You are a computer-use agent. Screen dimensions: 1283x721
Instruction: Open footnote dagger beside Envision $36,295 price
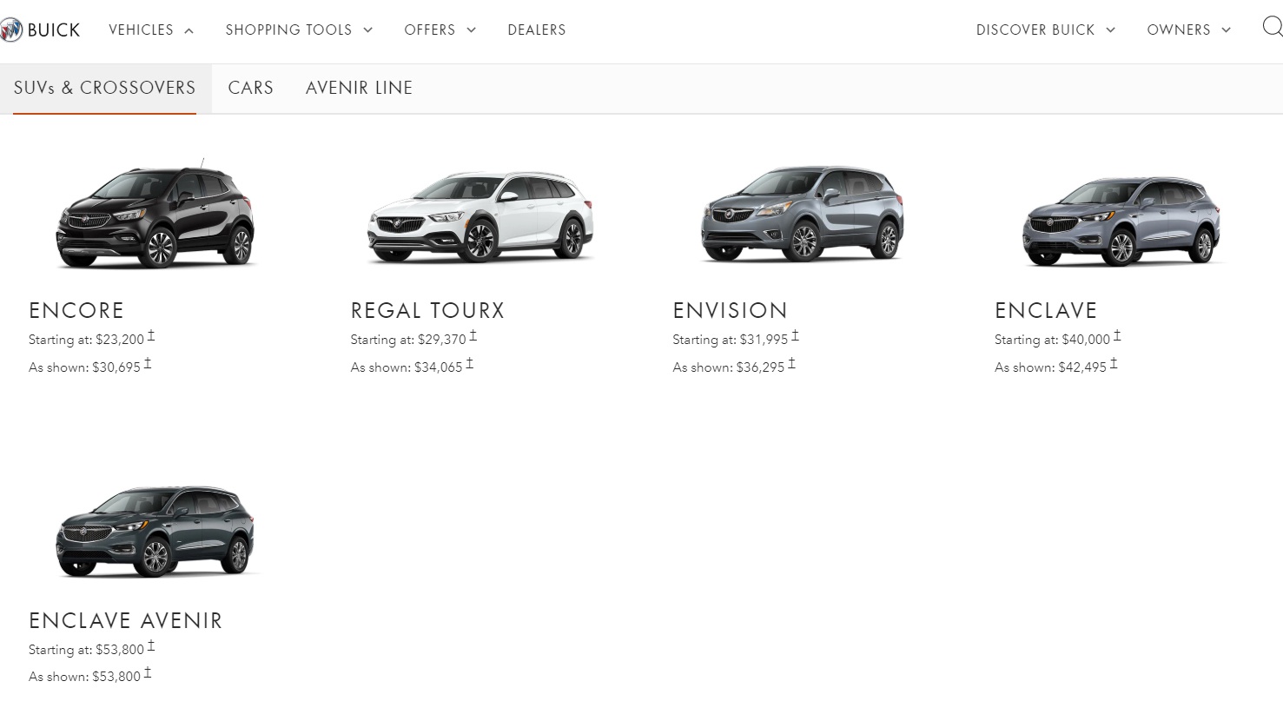(x=791, y=363)
